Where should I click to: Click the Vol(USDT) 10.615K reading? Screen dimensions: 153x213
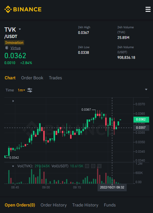click(68, 166)
